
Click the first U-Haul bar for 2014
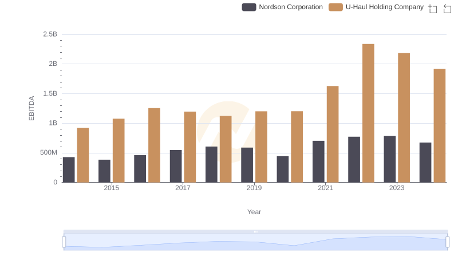tap(83, 155)
